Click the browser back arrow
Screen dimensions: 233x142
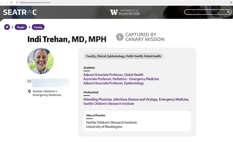point(3,2)
